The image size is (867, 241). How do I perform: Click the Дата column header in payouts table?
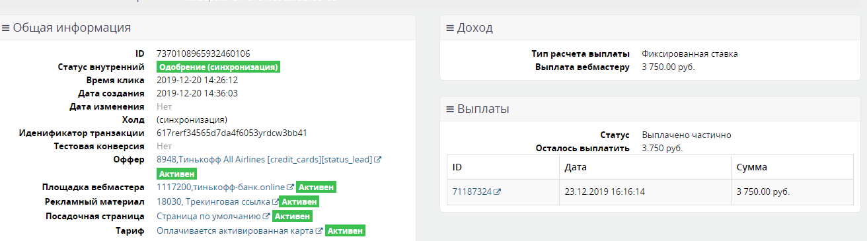[x=645, y=168]
